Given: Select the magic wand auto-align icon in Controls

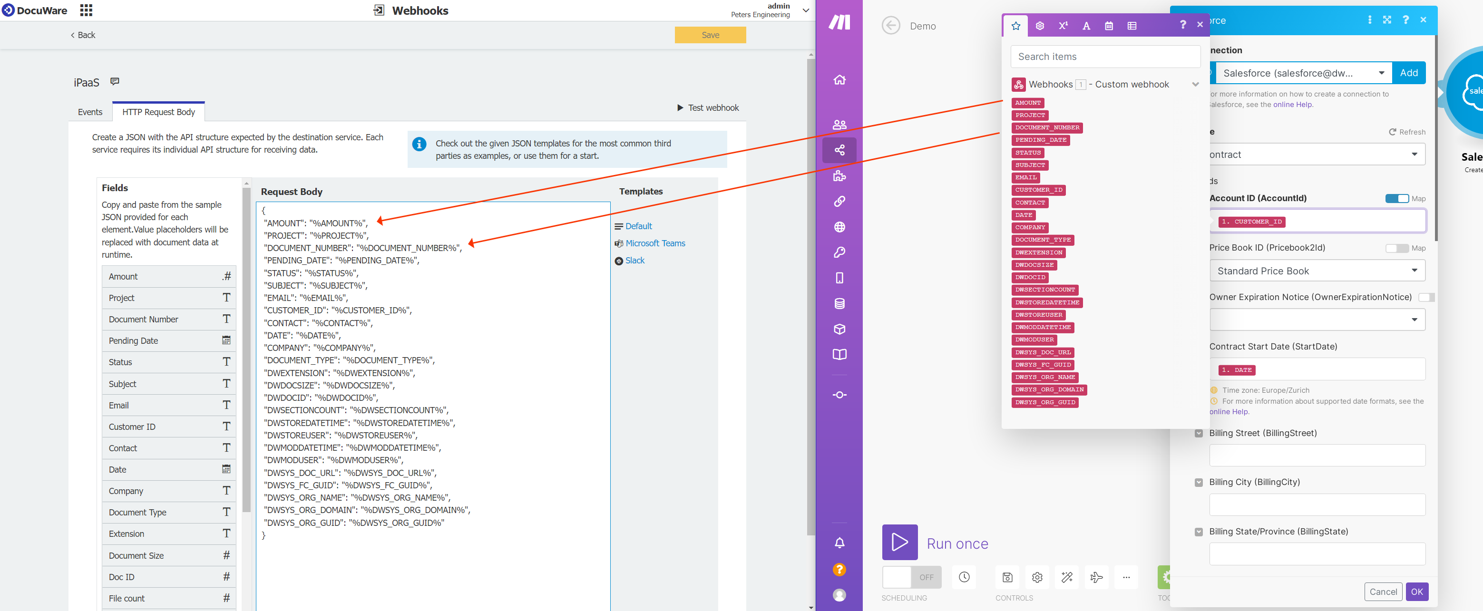Looking at the screenshot, I should [x=1067, y=577].
